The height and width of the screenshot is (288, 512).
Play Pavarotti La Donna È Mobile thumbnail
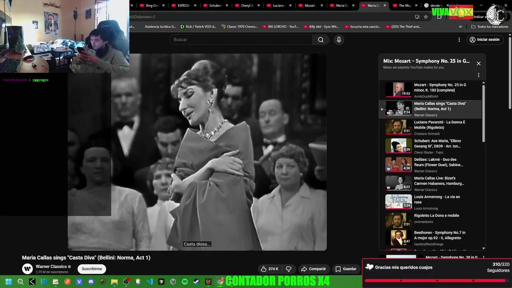click(398, 127)
